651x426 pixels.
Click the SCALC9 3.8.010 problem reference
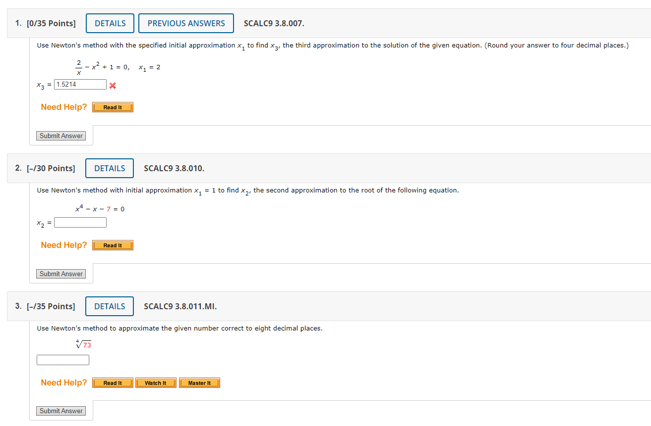tap(174, 168)
